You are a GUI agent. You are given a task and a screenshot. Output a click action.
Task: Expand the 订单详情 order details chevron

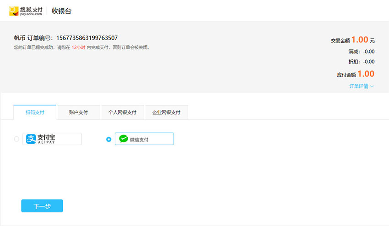tap(372, 86)
